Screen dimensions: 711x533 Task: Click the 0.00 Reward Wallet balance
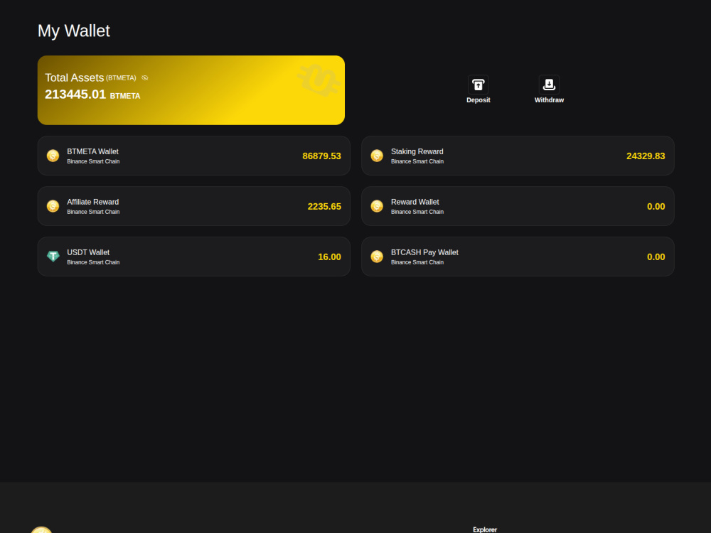tap(656, 206)
